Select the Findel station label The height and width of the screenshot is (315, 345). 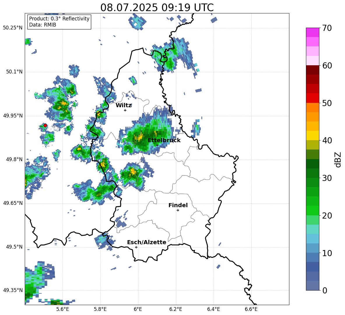[178, 205]
